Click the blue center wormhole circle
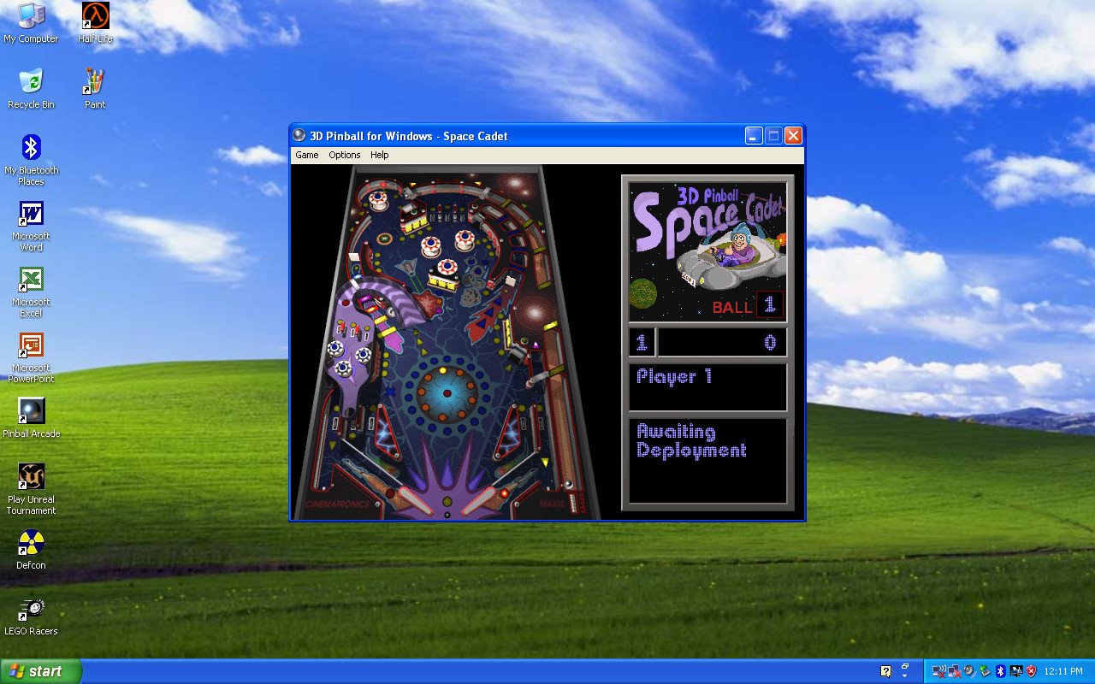The width and height of the screenshot is (1095, 684). 447,393
